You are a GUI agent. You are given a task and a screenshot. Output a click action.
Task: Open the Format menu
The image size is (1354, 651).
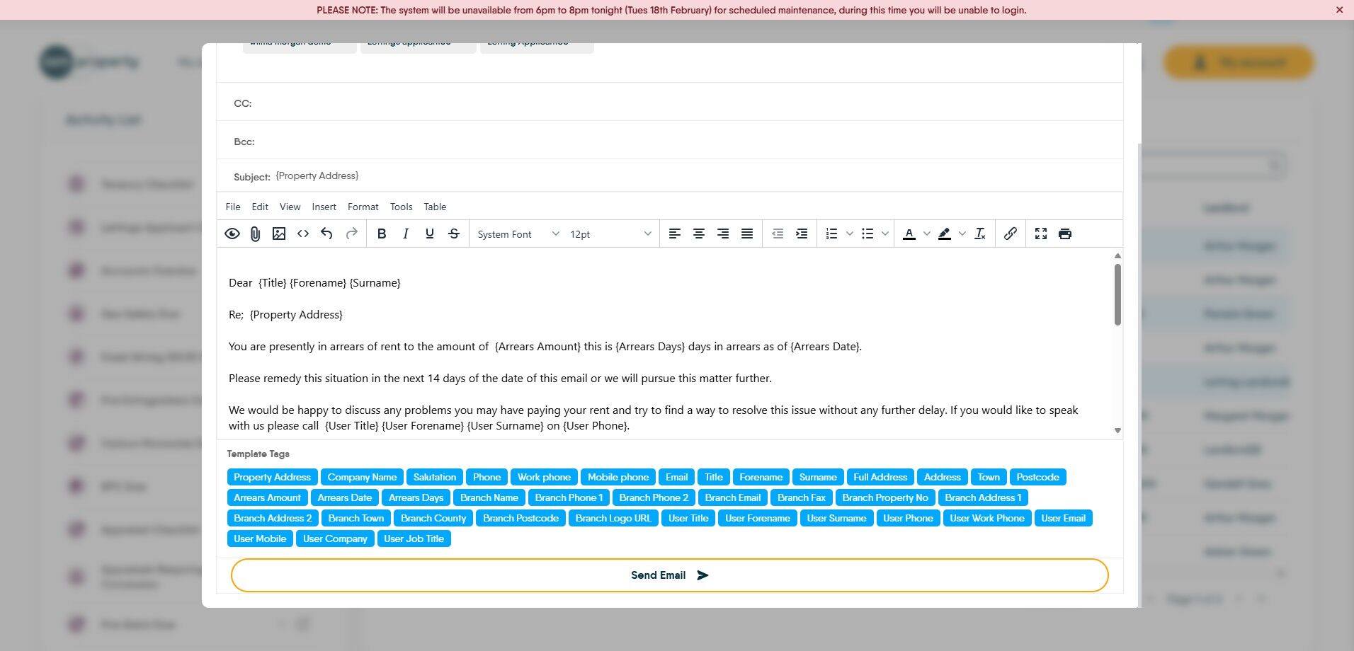pyautogui.click(x=363, y=207)
